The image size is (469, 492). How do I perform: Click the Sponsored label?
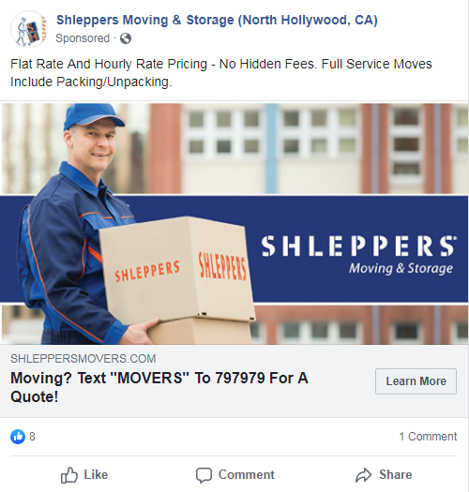[x=83, y=38]
